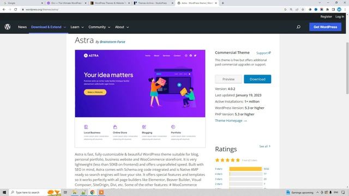Viewport: 349px width, 196px height.
Task: Click the Google icon in address bar
Action: point(285,10)
